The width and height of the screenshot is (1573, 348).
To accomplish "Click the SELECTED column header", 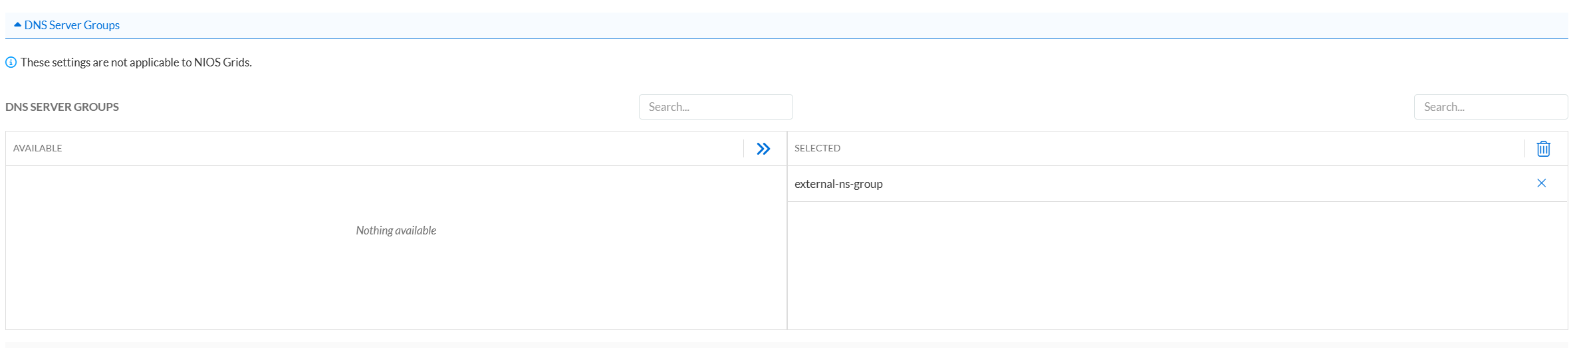I will click(x=817, y=148).
